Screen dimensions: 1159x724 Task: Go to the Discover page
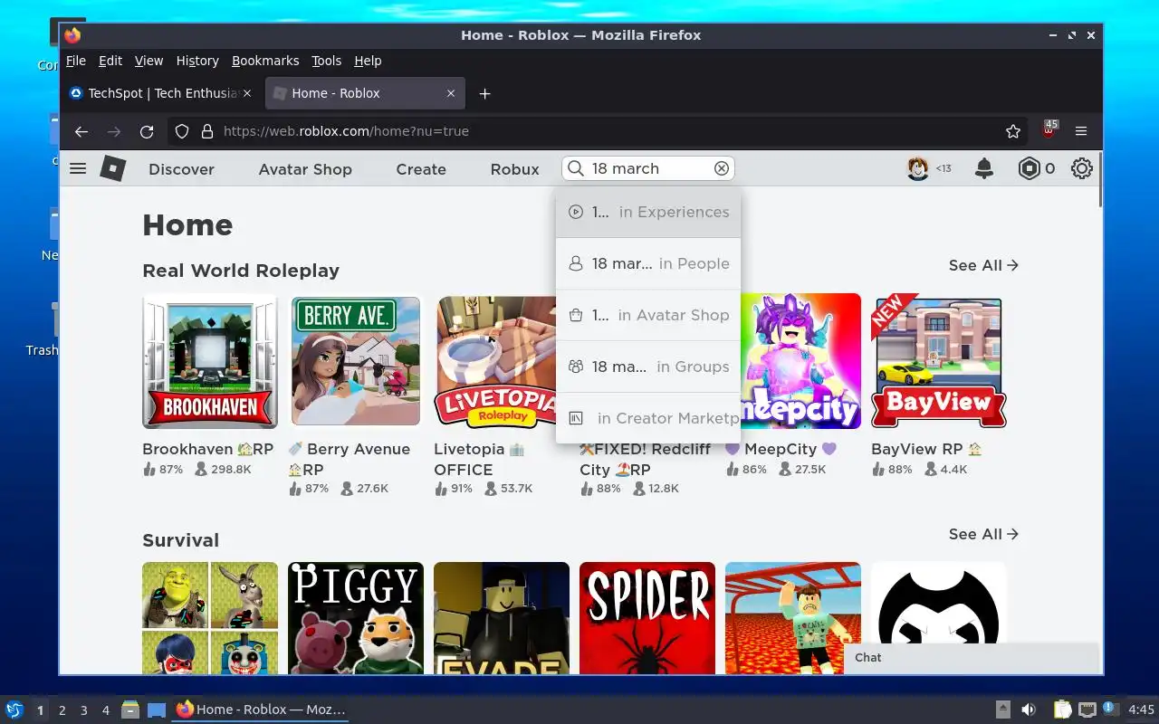click(181, 169)
